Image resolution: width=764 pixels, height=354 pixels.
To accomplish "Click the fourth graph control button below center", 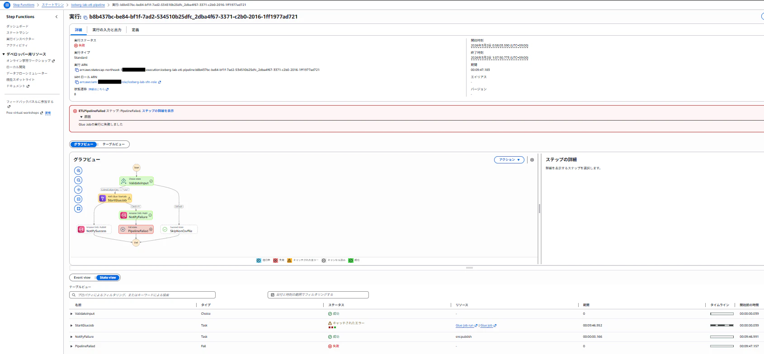I will pos(79,199).
